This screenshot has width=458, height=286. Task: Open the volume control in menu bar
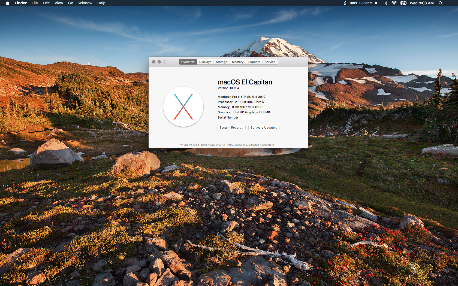click(x=376, y=3)
